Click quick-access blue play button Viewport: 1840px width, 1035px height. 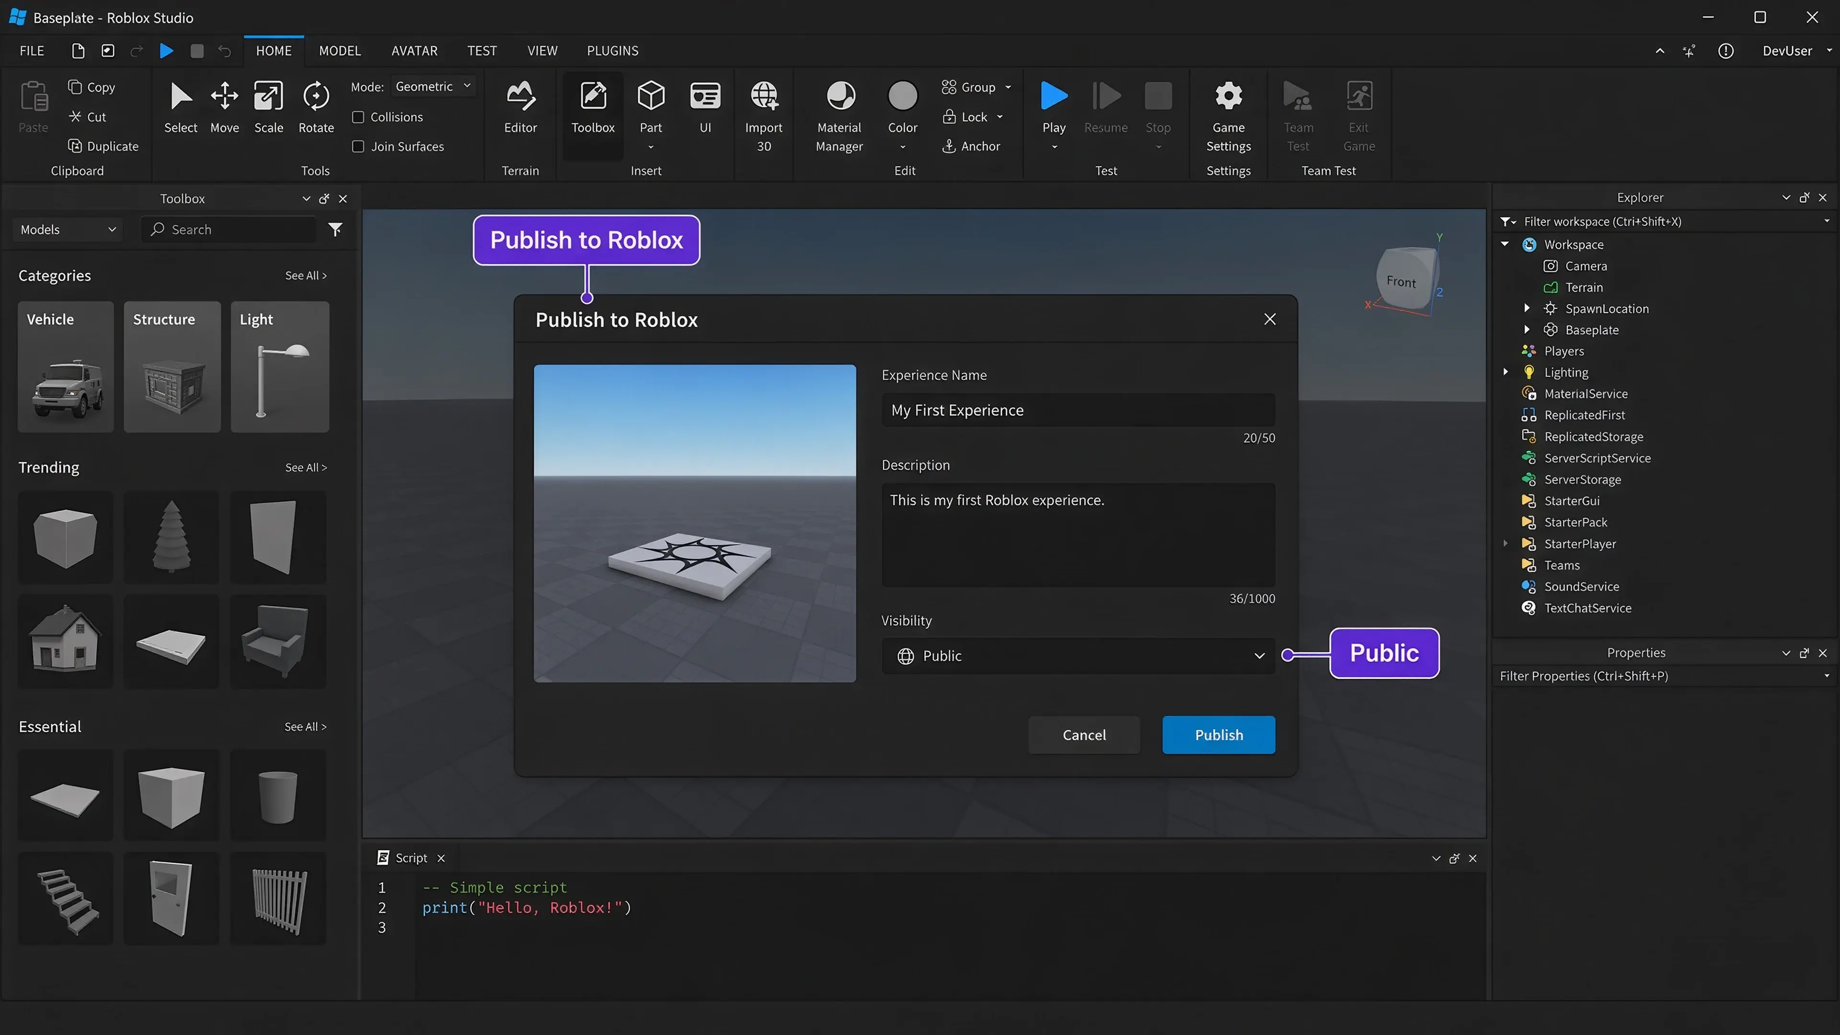166,51
